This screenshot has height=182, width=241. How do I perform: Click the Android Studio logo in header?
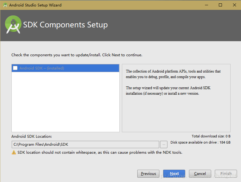(x=13, y=25)
